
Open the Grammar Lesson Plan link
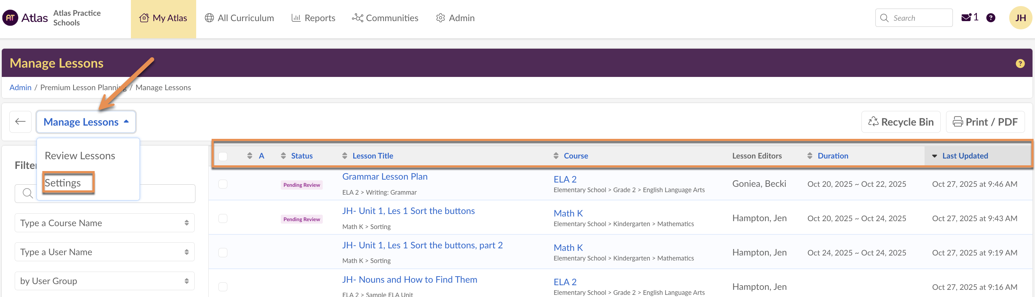click(384, 177)
